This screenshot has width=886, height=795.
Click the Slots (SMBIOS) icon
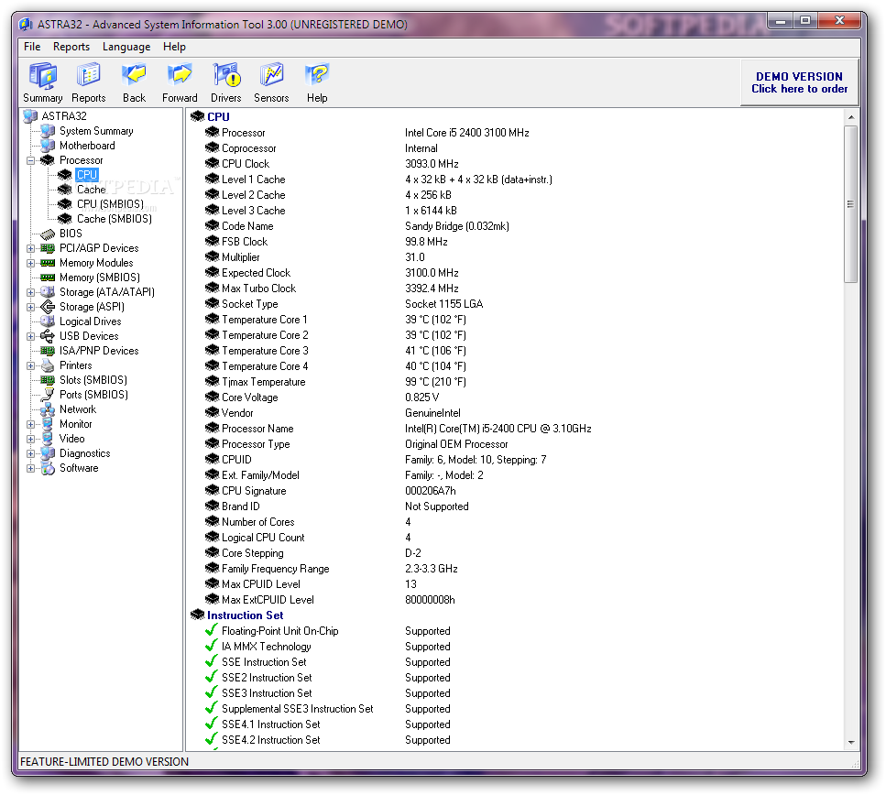(x=48, y=380)
